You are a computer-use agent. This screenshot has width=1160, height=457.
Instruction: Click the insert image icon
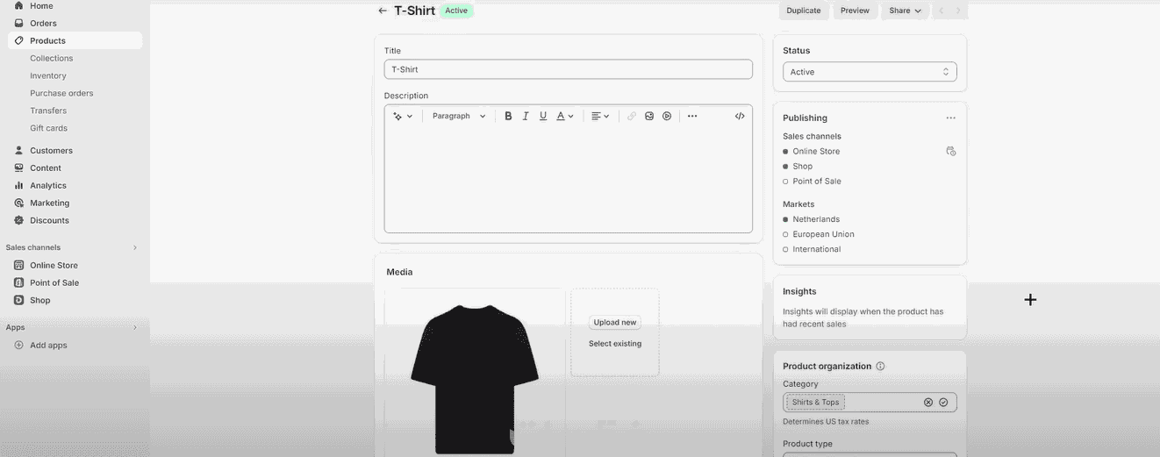[x=649, y=116]
